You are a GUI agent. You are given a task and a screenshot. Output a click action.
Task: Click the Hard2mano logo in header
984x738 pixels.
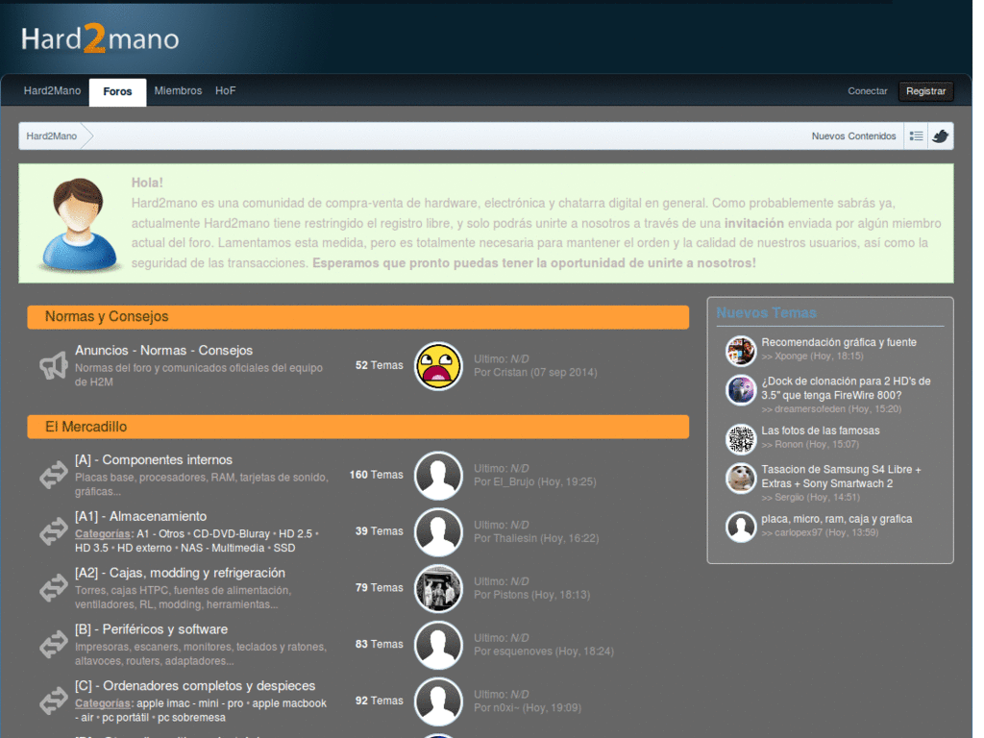(x=100, y=38)
